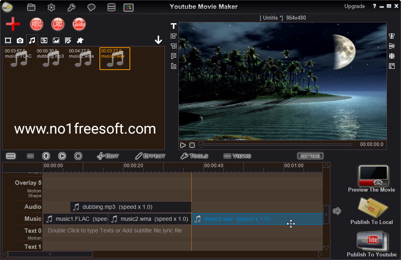The image size is (401, 260).
Task: Click the timeline grid view icon
Action: [30, 156]
